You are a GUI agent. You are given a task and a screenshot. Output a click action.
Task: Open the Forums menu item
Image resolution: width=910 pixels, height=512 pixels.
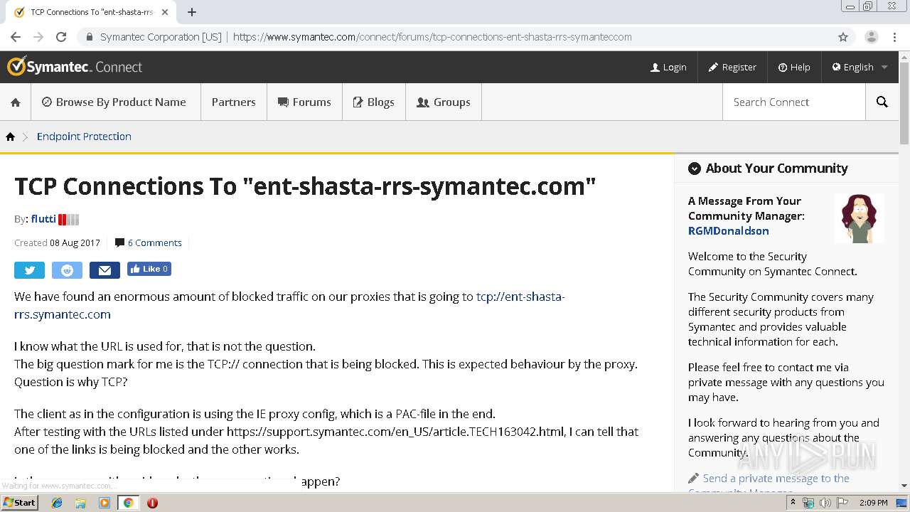coord(304,102)
